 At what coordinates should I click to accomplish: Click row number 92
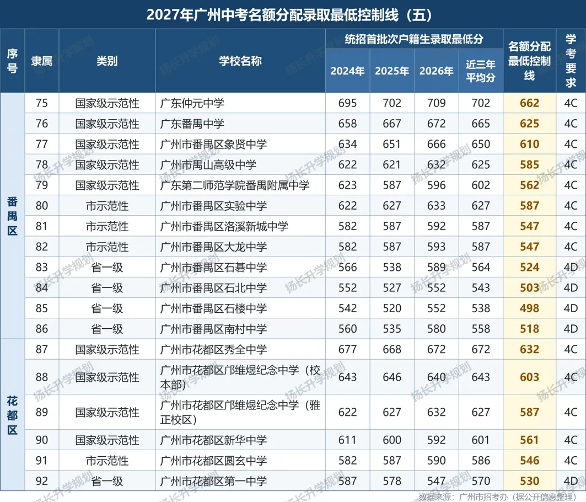(41, 482)
